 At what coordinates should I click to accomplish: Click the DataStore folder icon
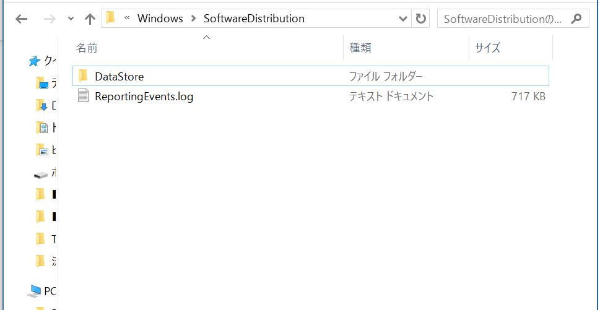pos(84,76)
